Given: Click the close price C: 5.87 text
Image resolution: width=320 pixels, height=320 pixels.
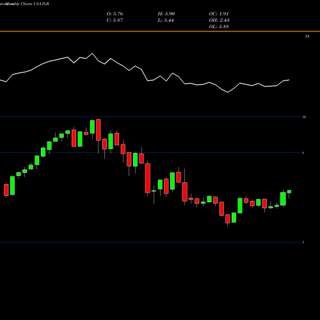Looking at the screenshot, I should [x=115, y=20].
